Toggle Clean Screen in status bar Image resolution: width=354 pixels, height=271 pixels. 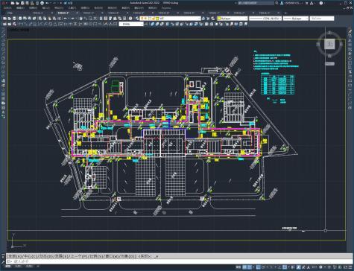point(346,267)
